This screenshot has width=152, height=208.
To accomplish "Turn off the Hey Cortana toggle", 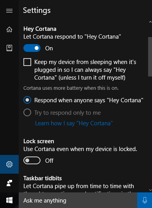I will [32, 48].
